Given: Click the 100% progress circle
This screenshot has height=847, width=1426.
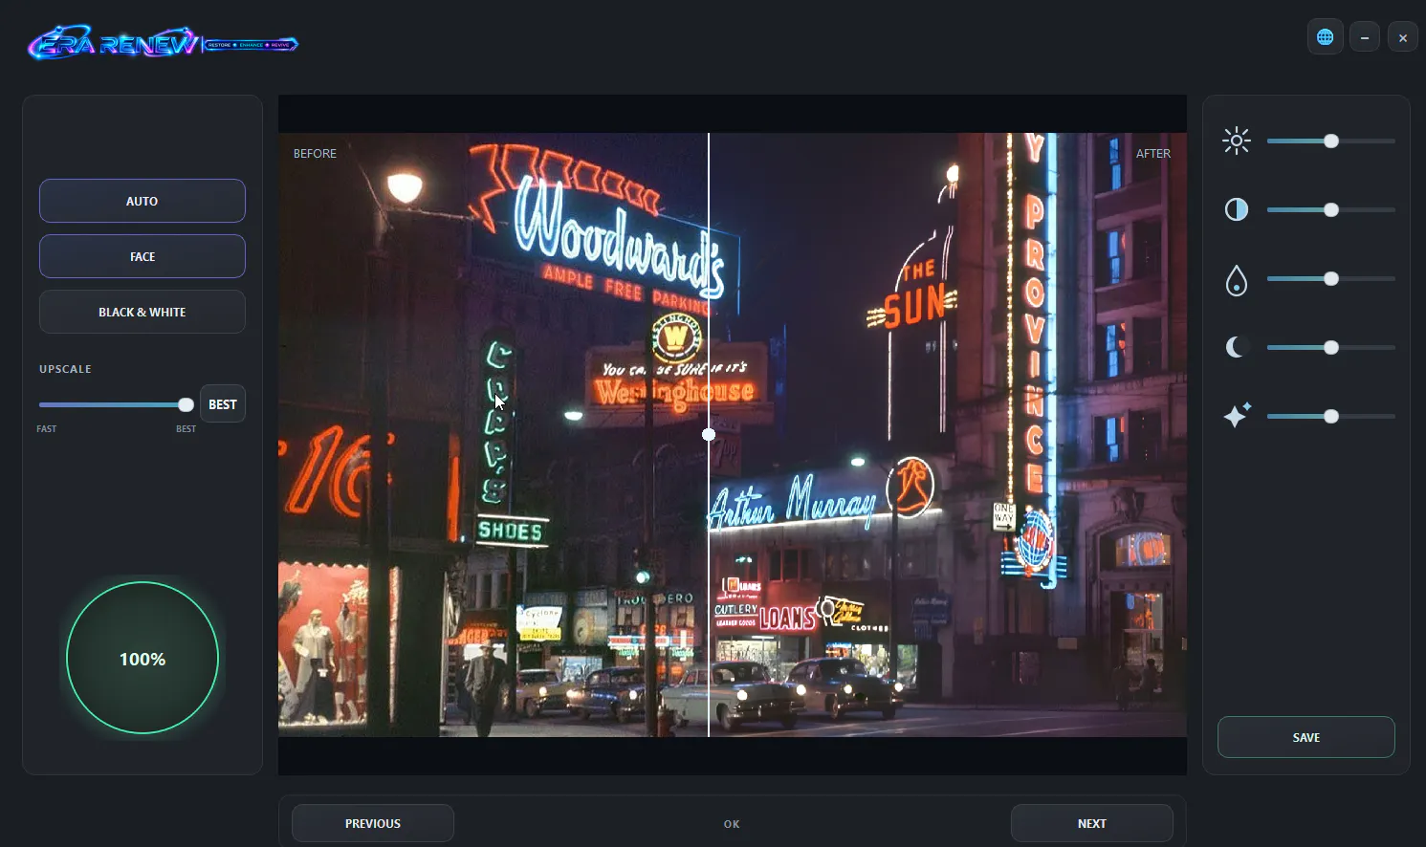Looking at the screenshot, I should point(143,658).
